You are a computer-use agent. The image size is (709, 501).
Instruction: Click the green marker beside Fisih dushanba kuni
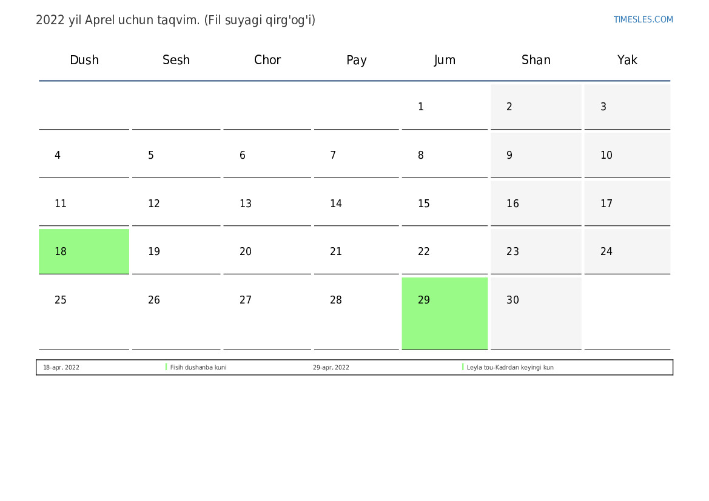click(166, 367)
